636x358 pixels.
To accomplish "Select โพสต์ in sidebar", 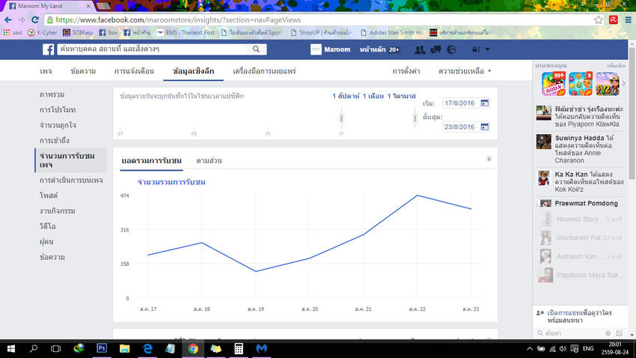I will [49, 195].
